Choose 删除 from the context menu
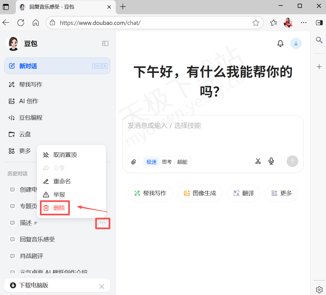Viewport: 326px width, 295px height. tap(59, 208)
